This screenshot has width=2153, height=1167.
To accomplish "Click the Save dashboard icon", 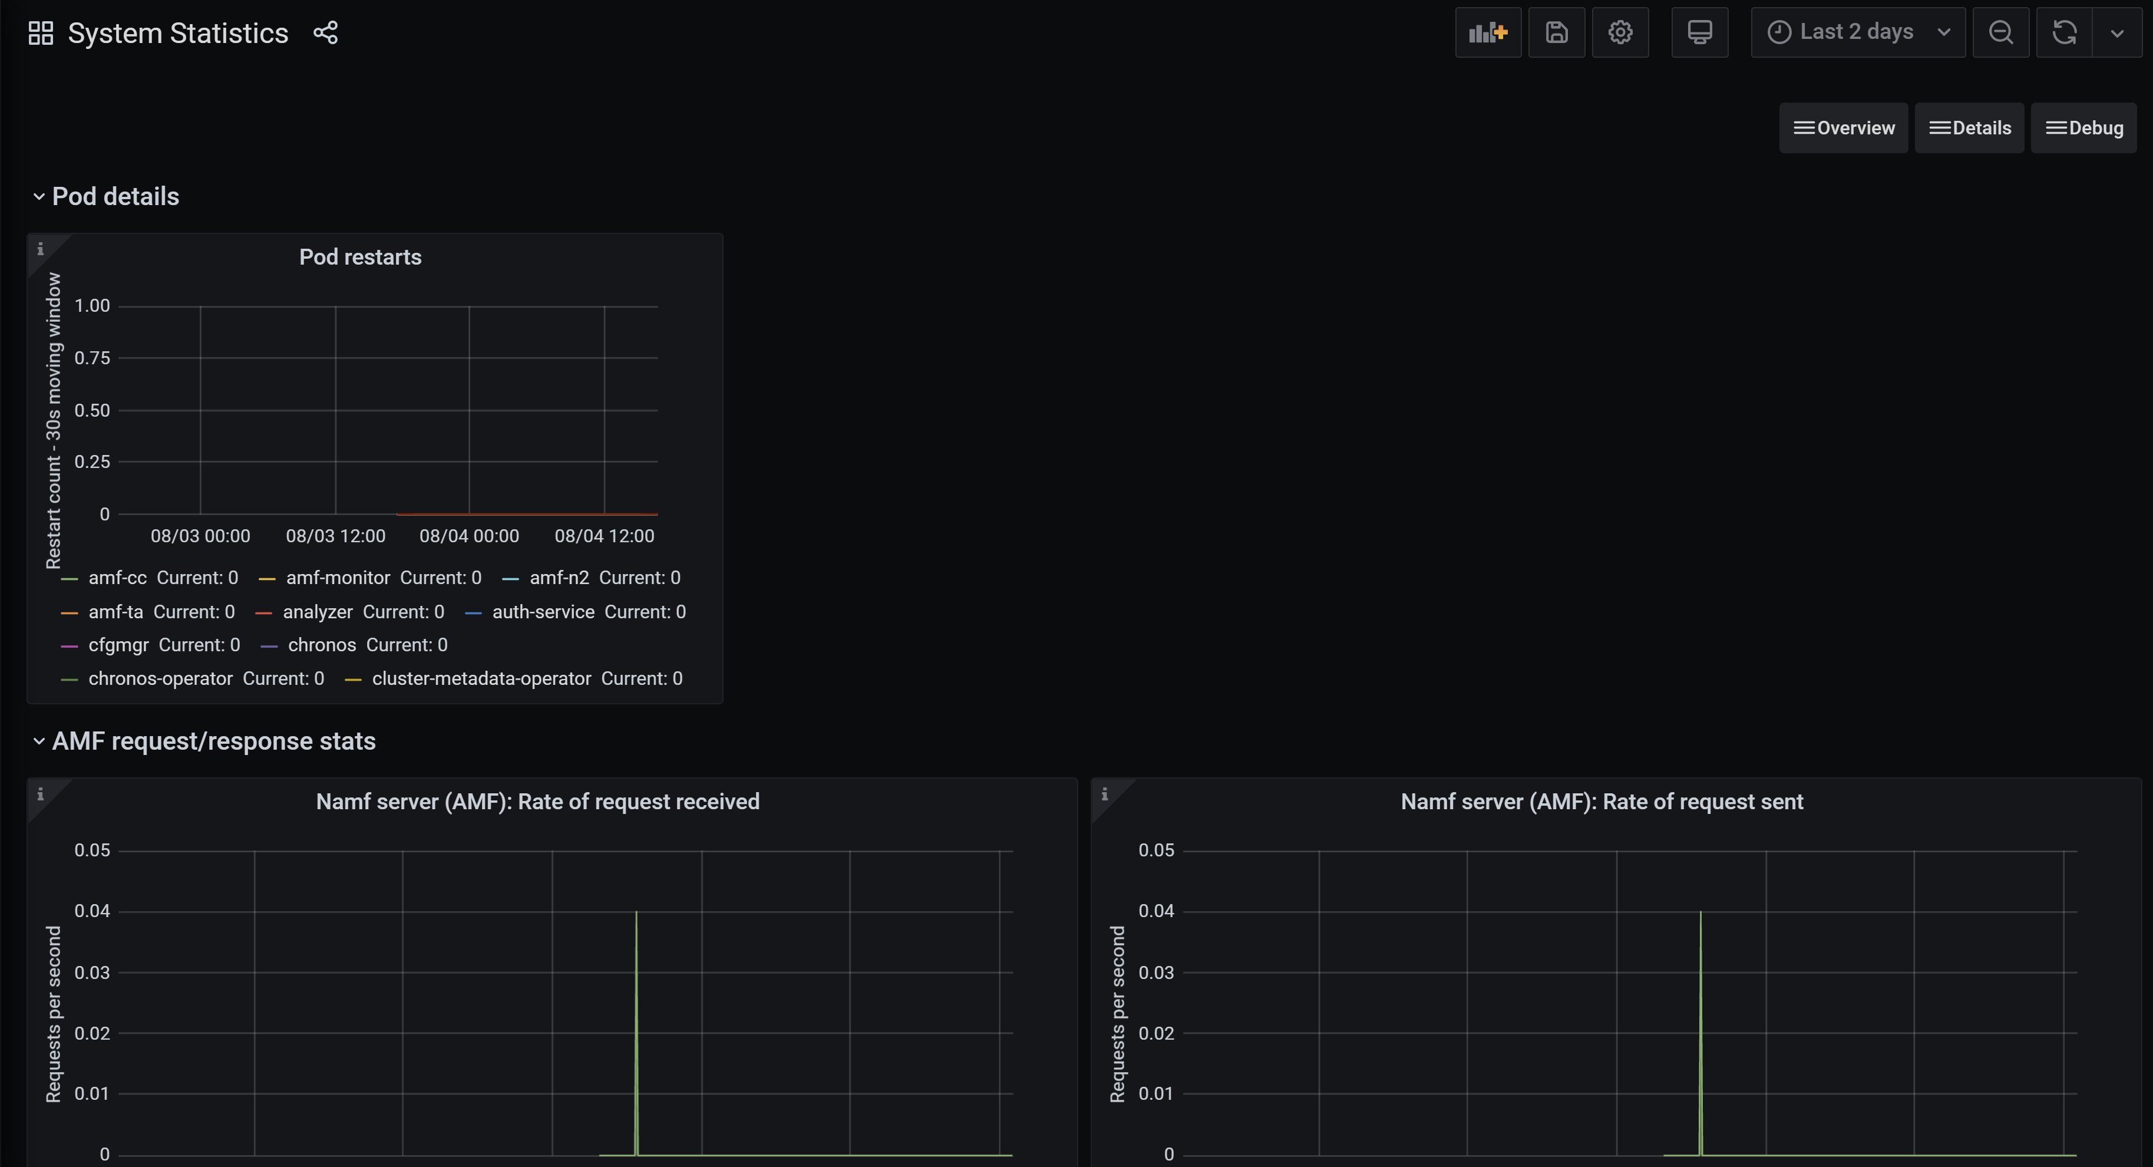I will [x=1556, y=32].
